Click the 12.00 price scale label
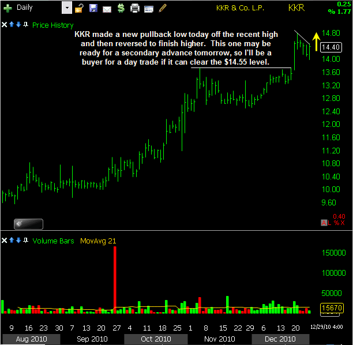Screen dimensions: 353x345 click(331, 124)
